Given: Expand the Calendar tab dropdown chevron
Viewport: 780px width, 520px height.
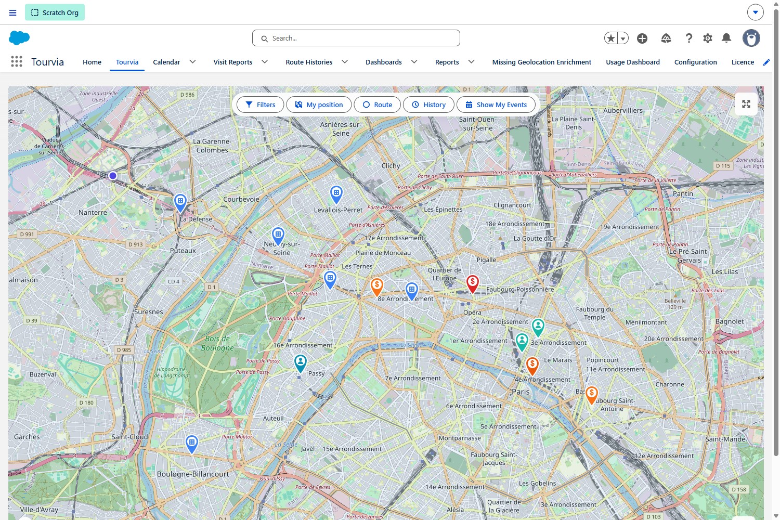Looking at the screenshot, I should [x=192, y=62].
